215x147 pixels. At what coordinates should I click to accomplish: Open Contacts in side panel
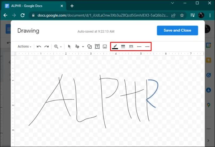[208, 90]
